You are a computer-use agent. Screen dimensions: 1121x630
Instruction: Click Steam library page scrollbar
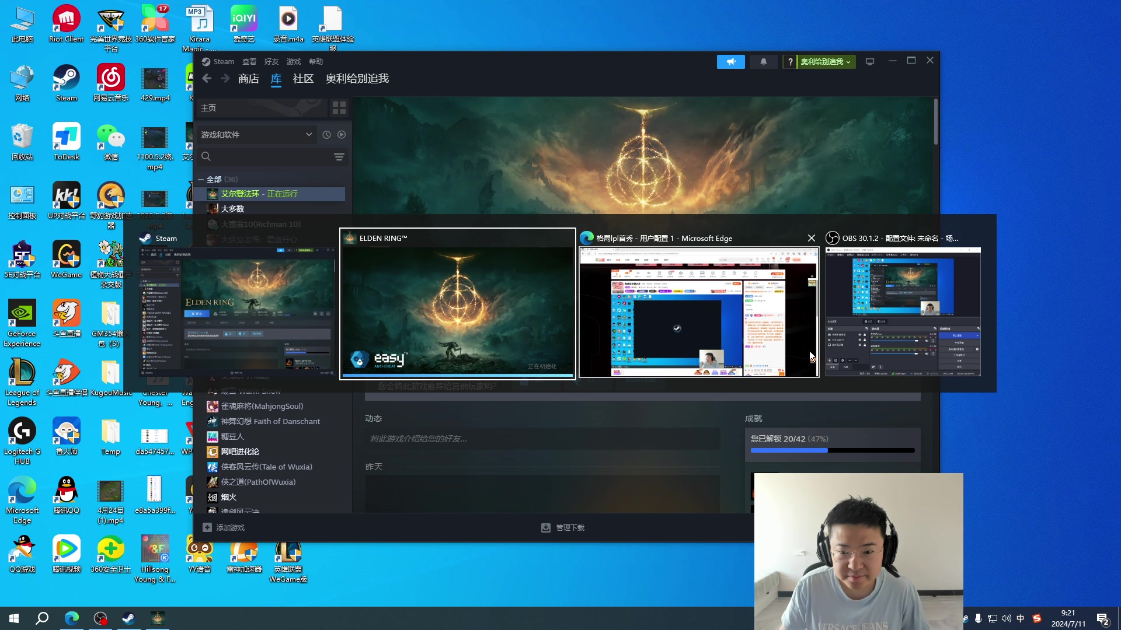[x=935, y=123]
